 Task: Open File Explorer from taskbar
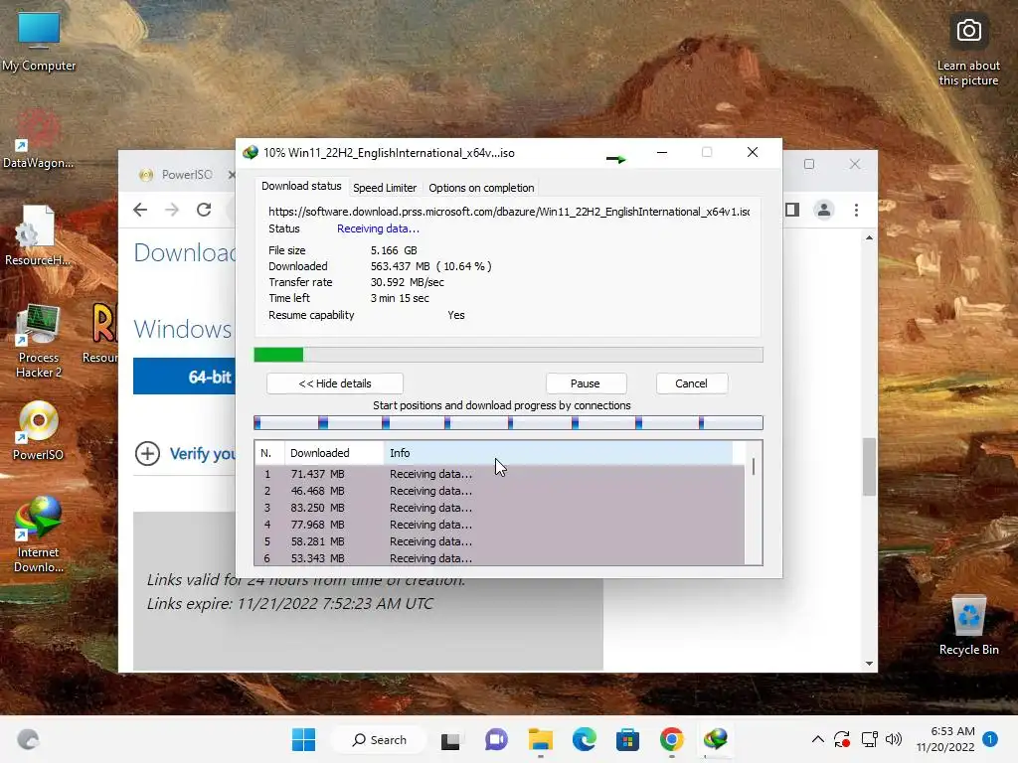(x=540, y=739)
